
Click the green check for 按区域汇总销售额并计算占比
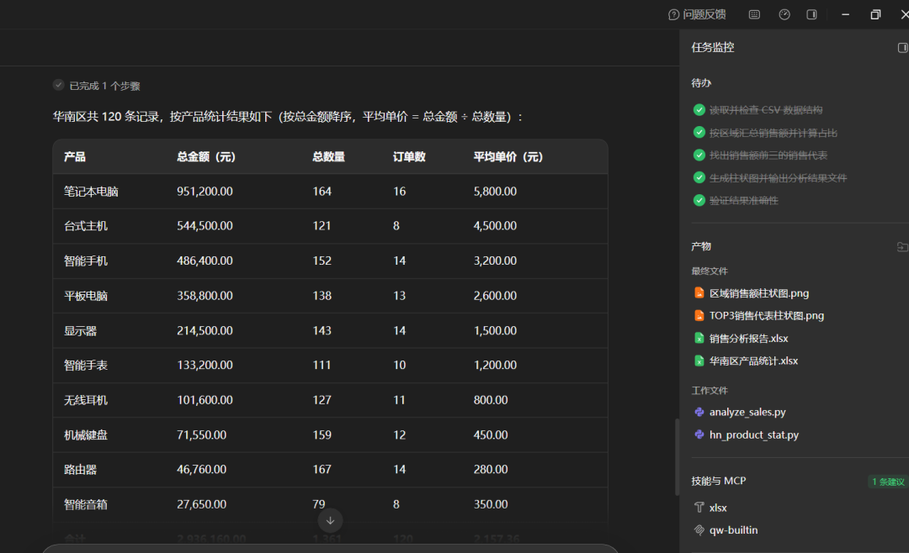[699, 133]
